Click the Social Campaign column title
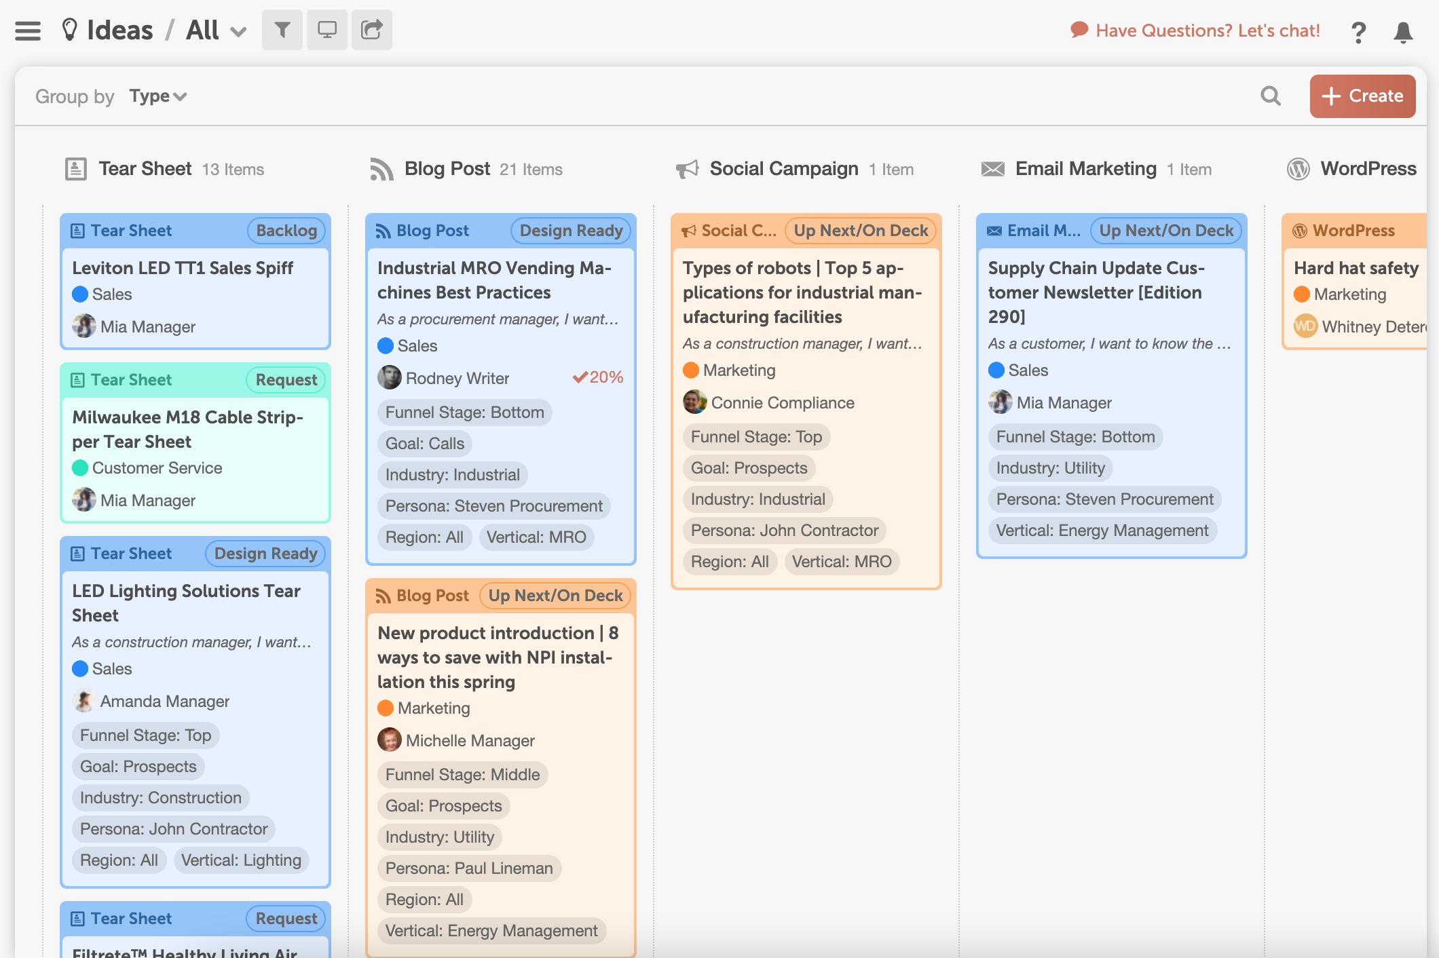This screenshot has width=1439, height=958. tap(784, 169)
